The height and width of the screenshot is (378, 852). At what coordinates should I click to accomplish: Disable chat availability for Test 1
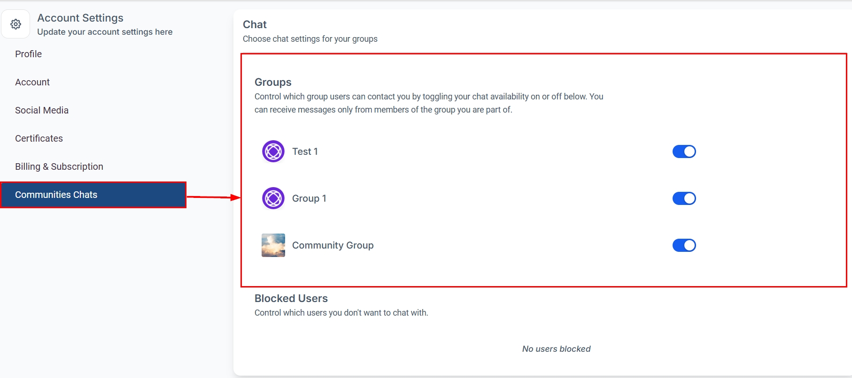tap(684, 151)
